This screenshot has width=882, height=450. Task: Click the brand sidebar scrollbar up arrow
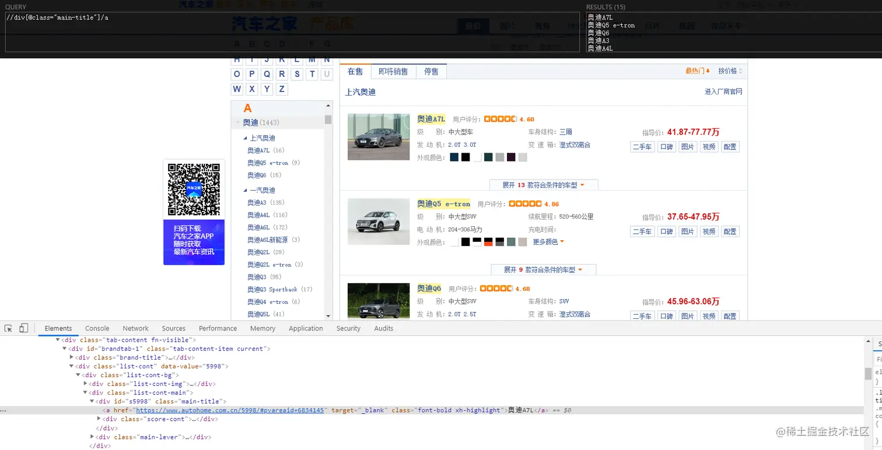[x=328, y=105]
